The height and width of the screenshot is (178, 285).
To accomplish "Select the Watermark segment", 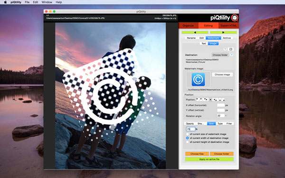I will (x=213, y=38).
